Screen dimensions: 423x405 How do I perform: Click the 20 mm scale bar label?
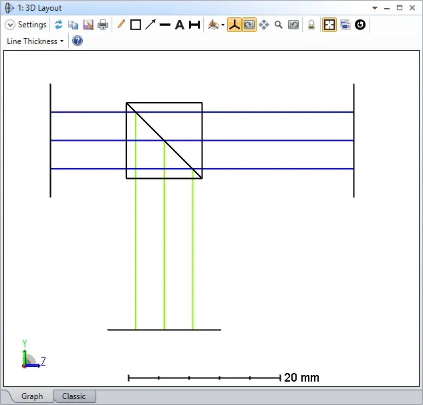coord(301,378)
